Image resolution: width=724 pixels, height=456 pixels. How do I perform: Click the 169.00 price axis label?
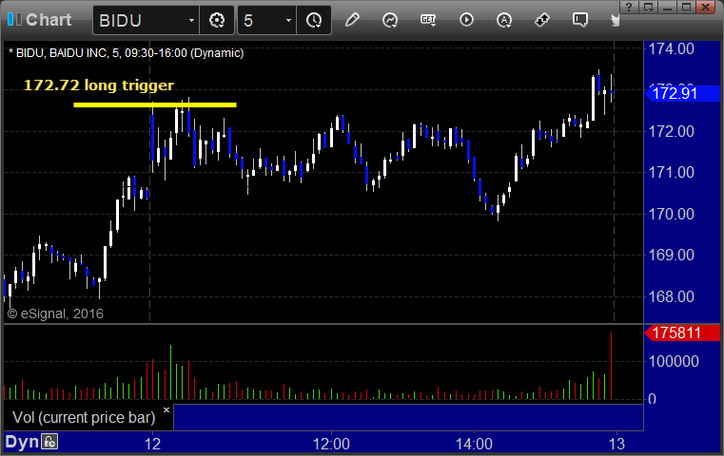(x=672, y=255)
